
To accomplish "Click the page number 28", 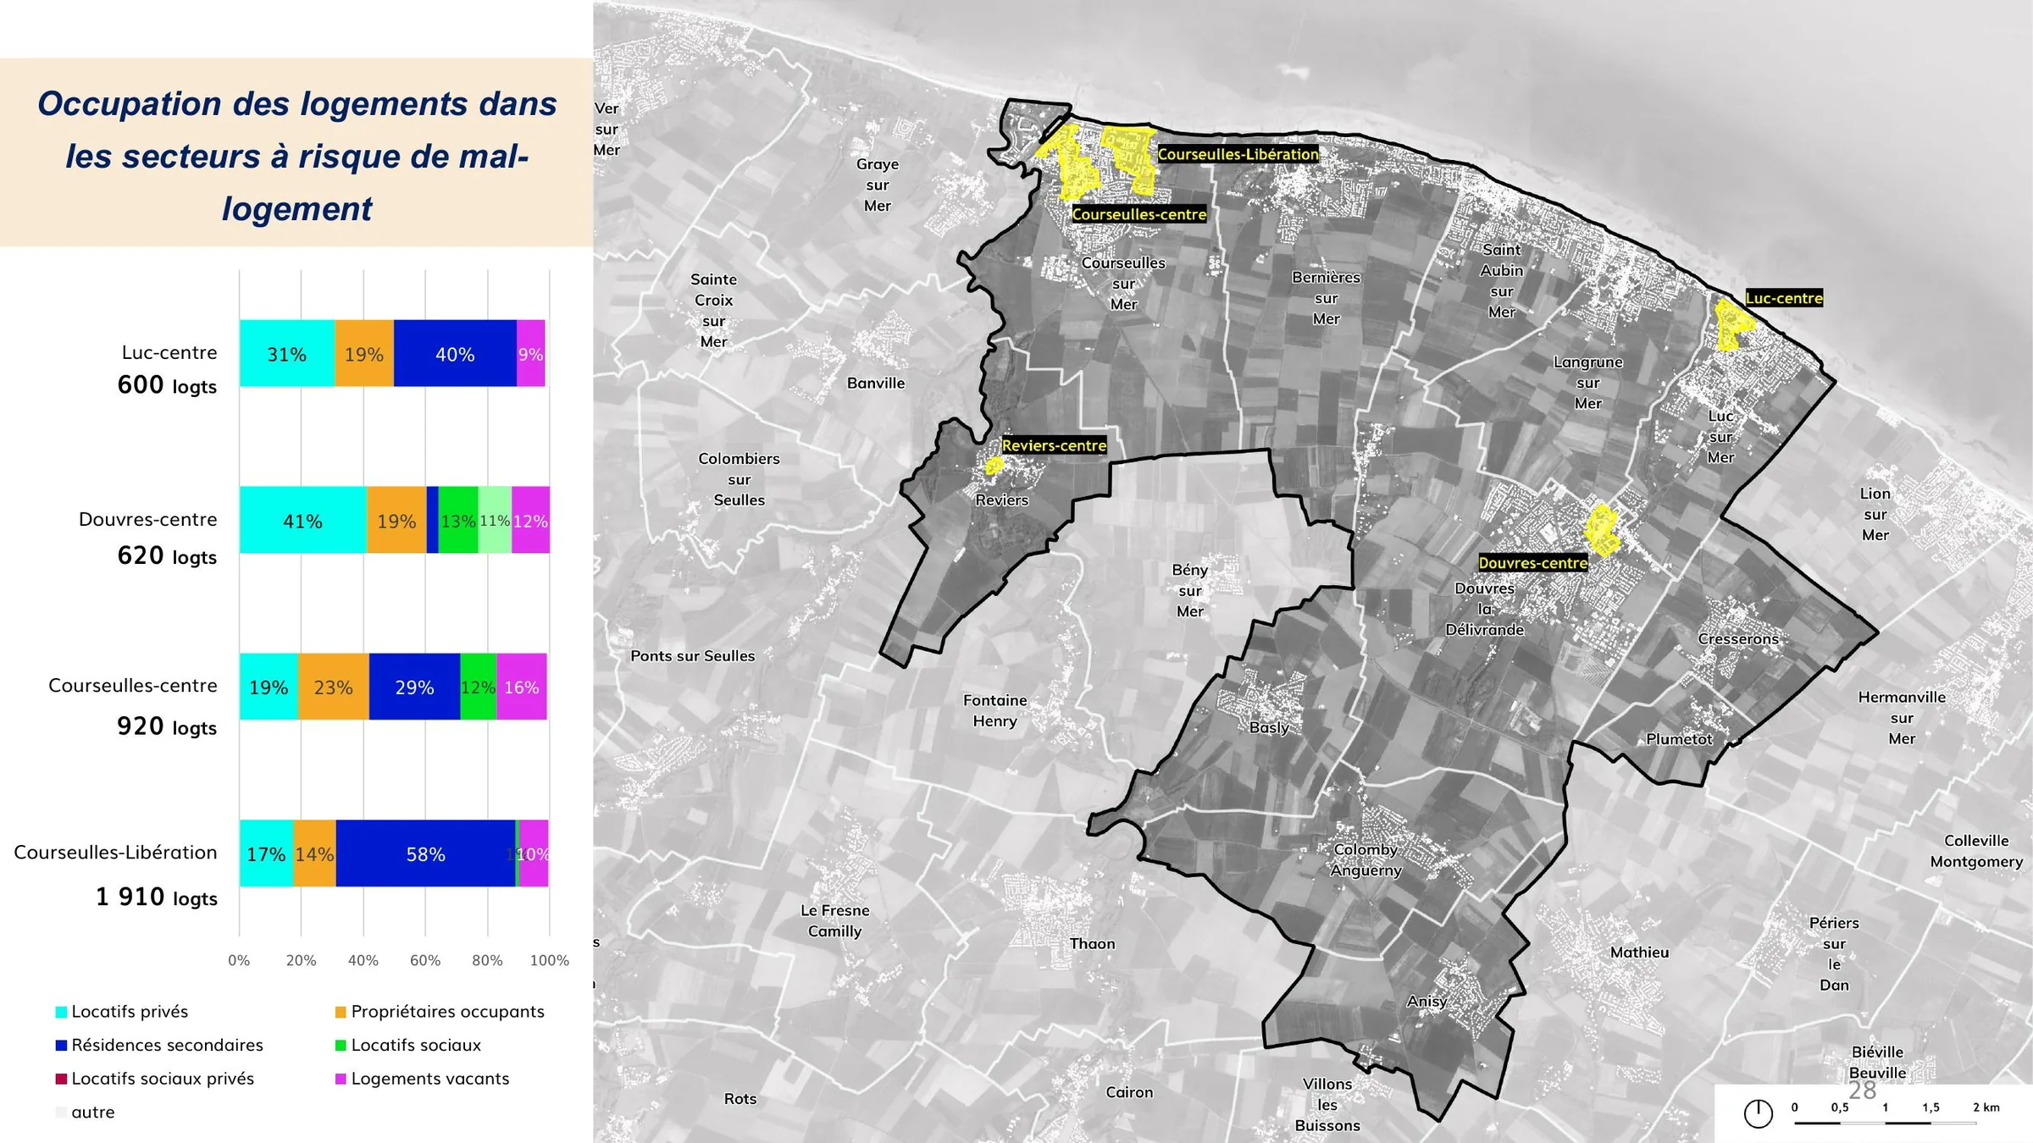I will tap(1863, 1091).
